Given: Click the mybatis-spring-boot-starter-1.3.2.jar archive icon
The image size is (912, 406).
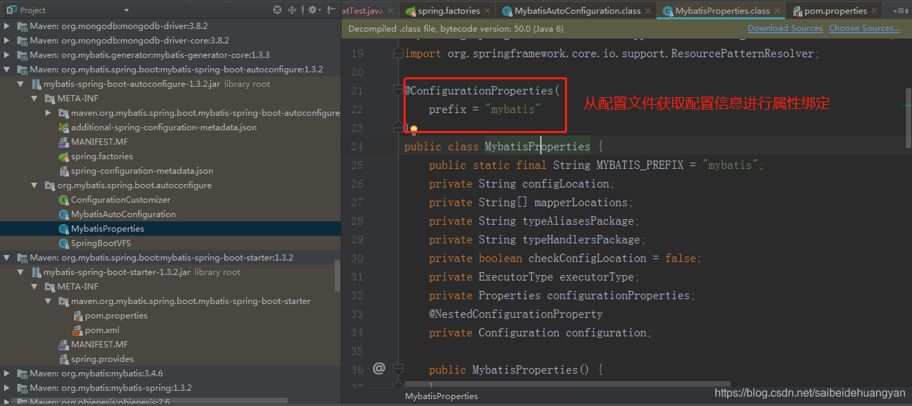Looking at the screenshot, I should point(37,272).
